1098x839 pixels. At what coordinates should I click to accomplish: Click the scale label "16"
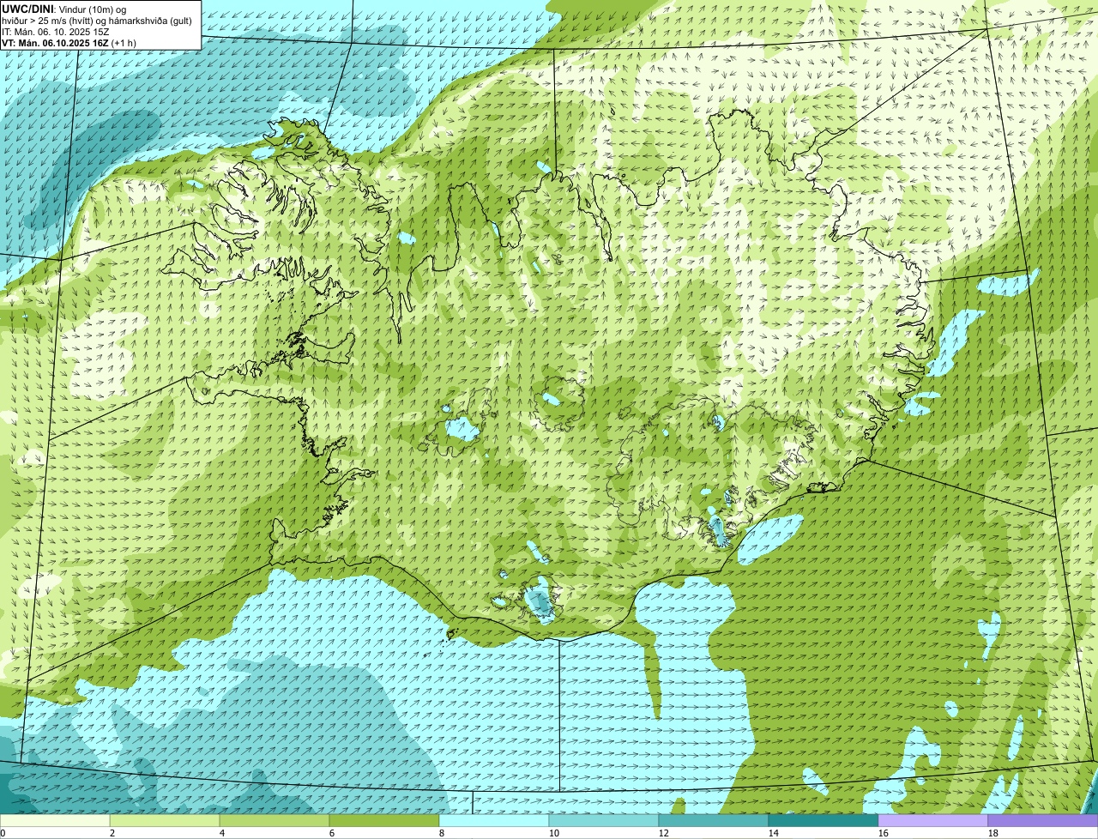(x=883, y=833)
